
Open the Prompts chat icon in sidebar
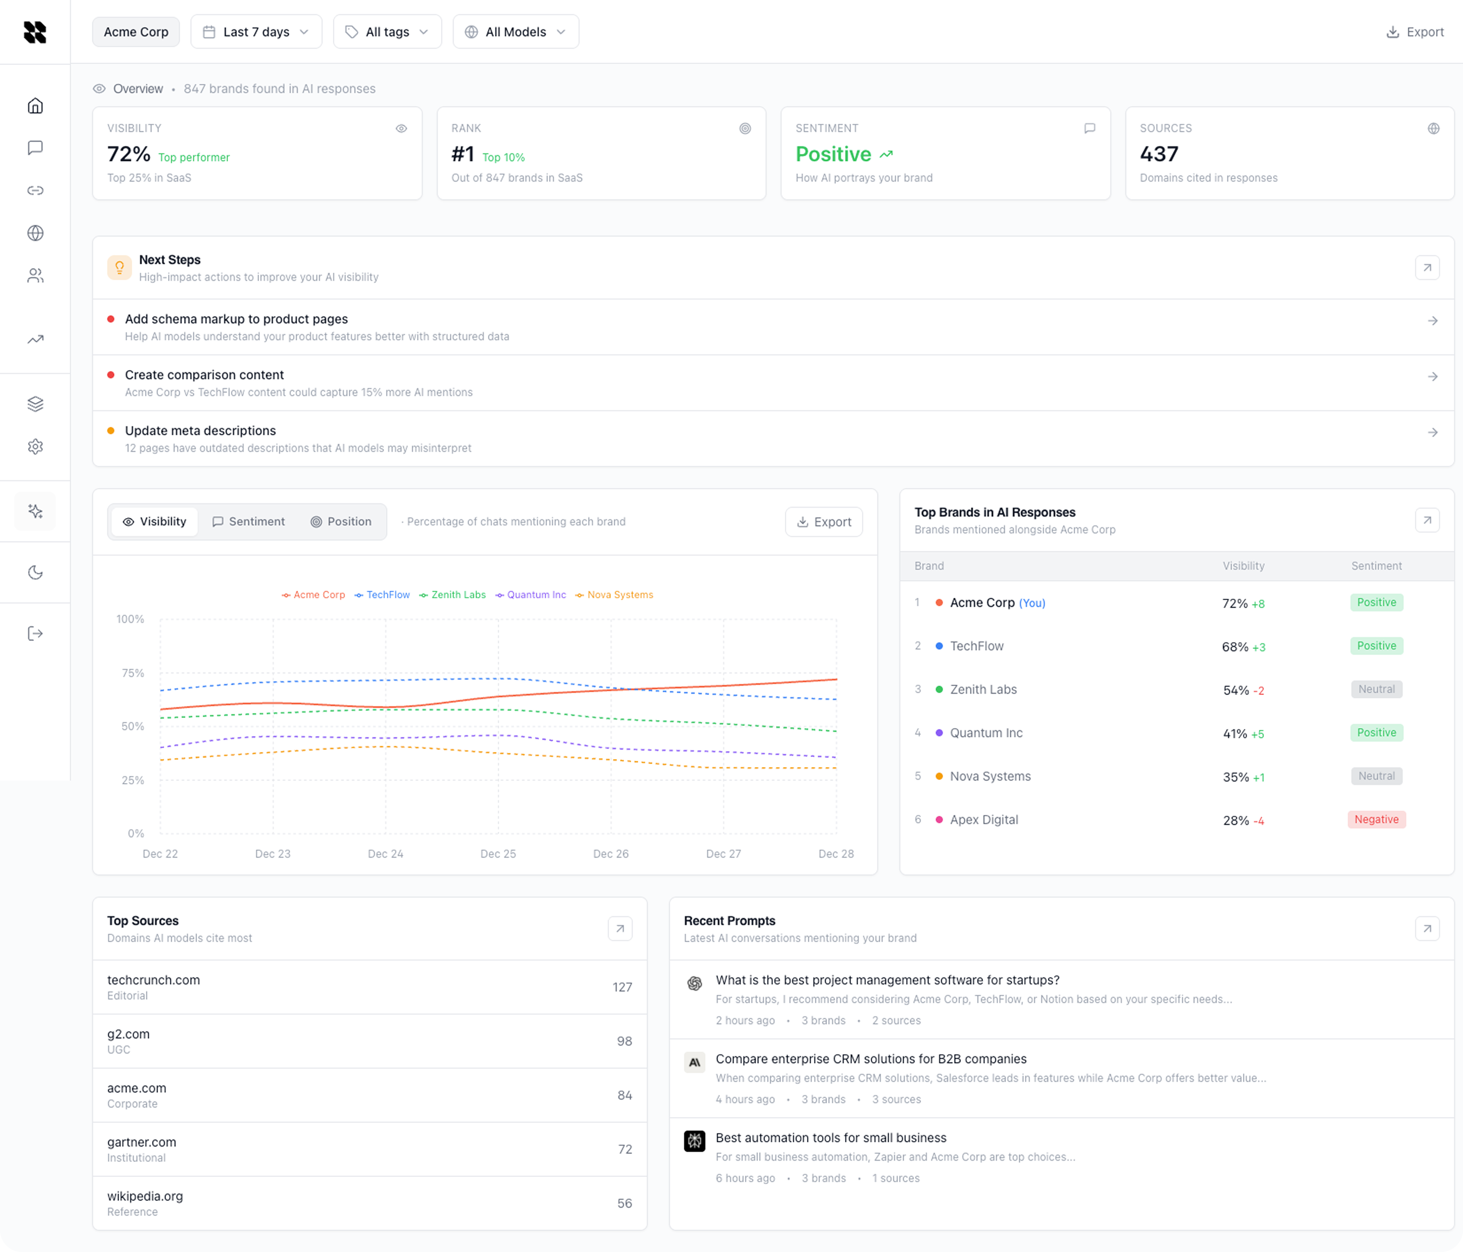pos(35,148)
